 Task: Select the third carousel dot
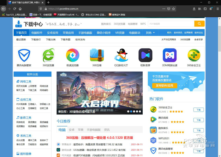pos(134,111)
